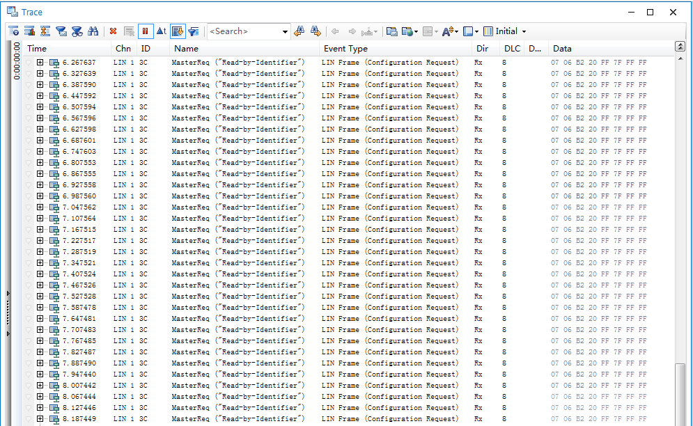
Task: Expand the row at time 7.047562
Action: (40, 207)
